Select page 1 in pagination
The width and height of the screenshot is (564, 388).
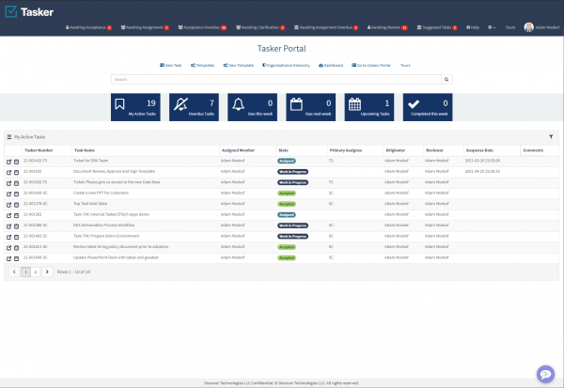(25, 272)
